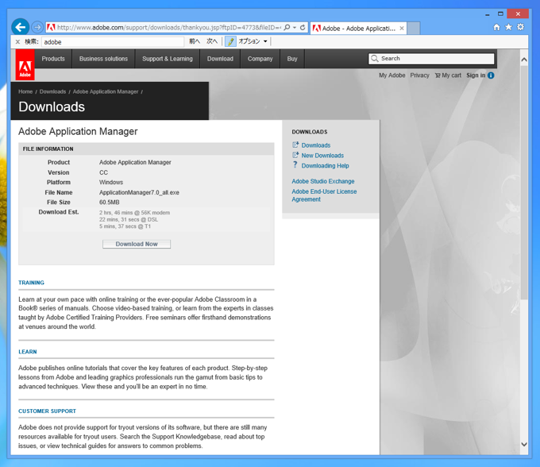Click the question mark icon beside Downloading Help
The height and width of the screenshot is (467, 540).
point(295,164)
